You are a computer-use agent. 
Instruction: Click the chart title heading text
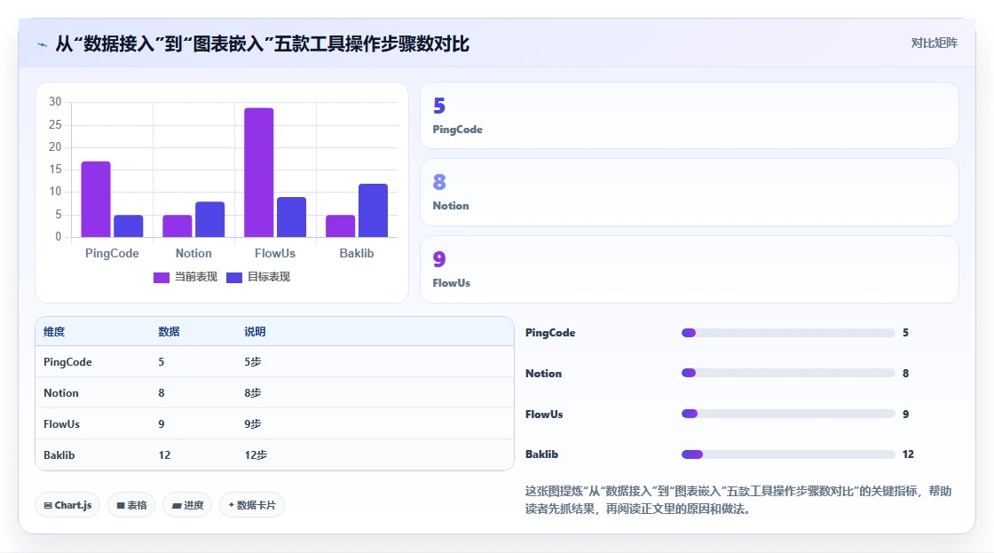[x=263, y=43]
